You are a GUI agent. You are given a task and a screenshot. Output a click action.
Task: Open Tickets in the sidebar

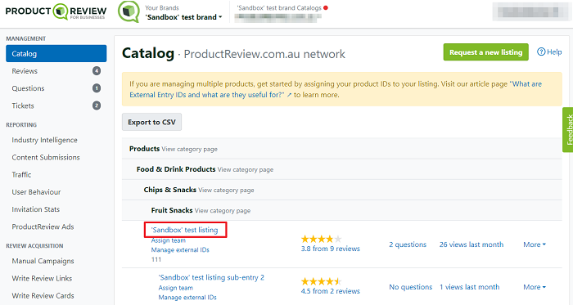point(23,105)
